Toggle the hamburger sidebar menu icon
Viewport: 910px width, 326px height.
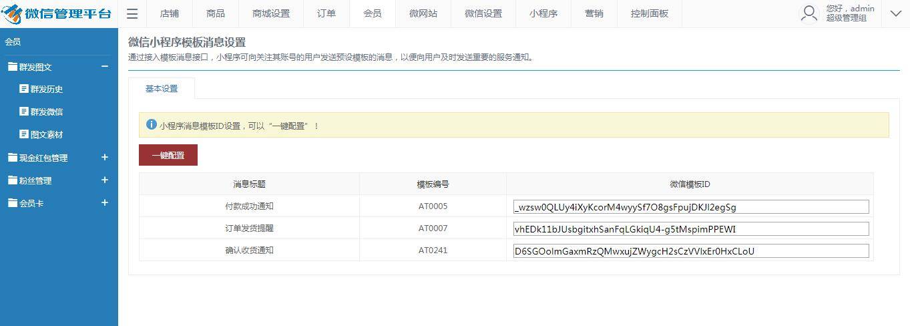click(x=132, y=13)
